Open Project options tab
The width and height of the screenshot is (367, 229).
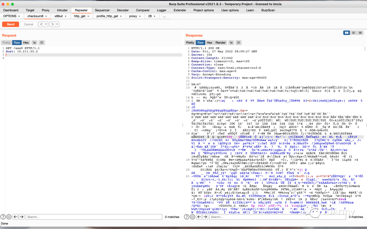click(204, 10)
